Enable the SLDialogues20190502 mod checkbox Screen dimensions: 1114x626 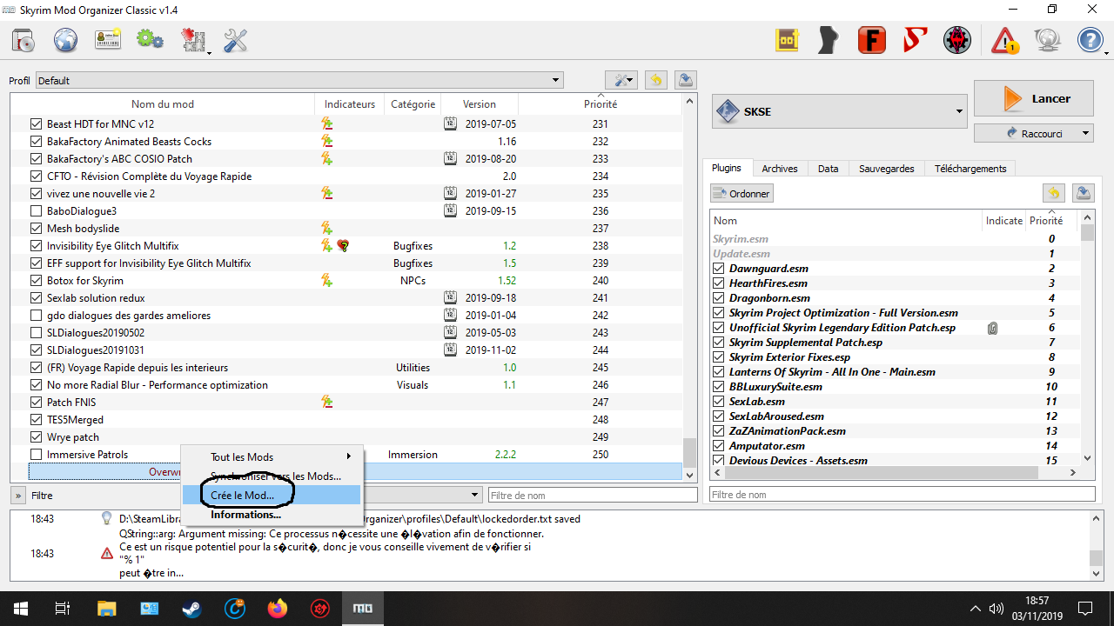coord(36,333)
